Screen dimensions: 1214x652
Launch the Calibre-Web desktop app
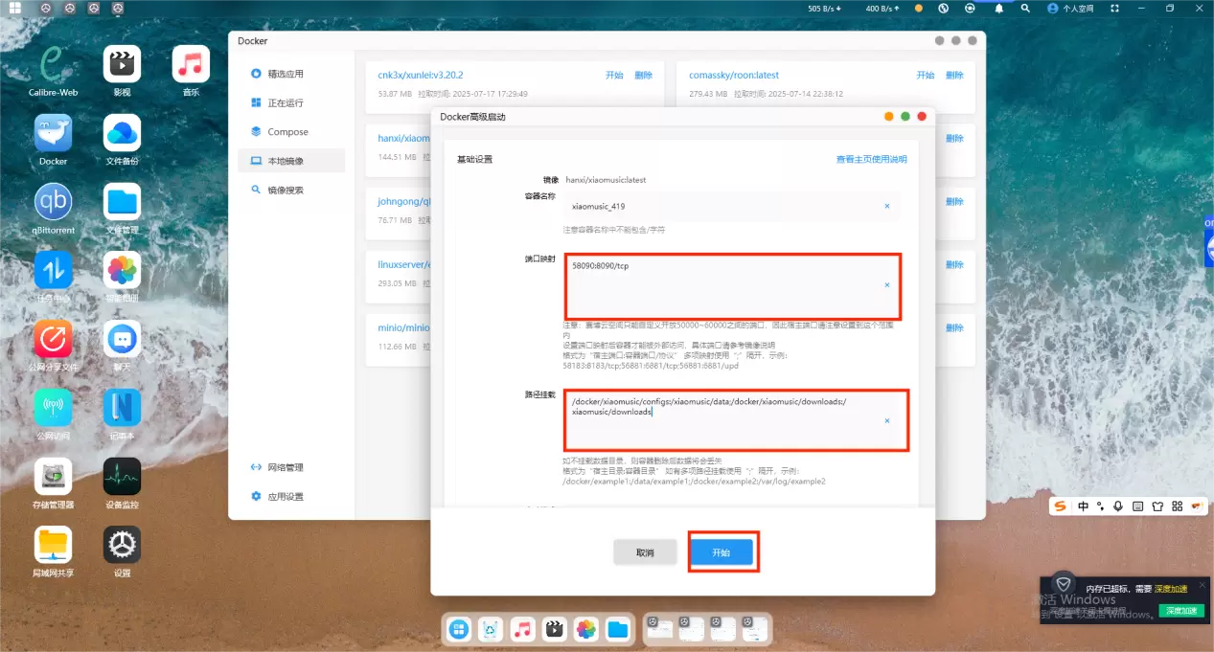pyautogui.click(x=54, y=64)
